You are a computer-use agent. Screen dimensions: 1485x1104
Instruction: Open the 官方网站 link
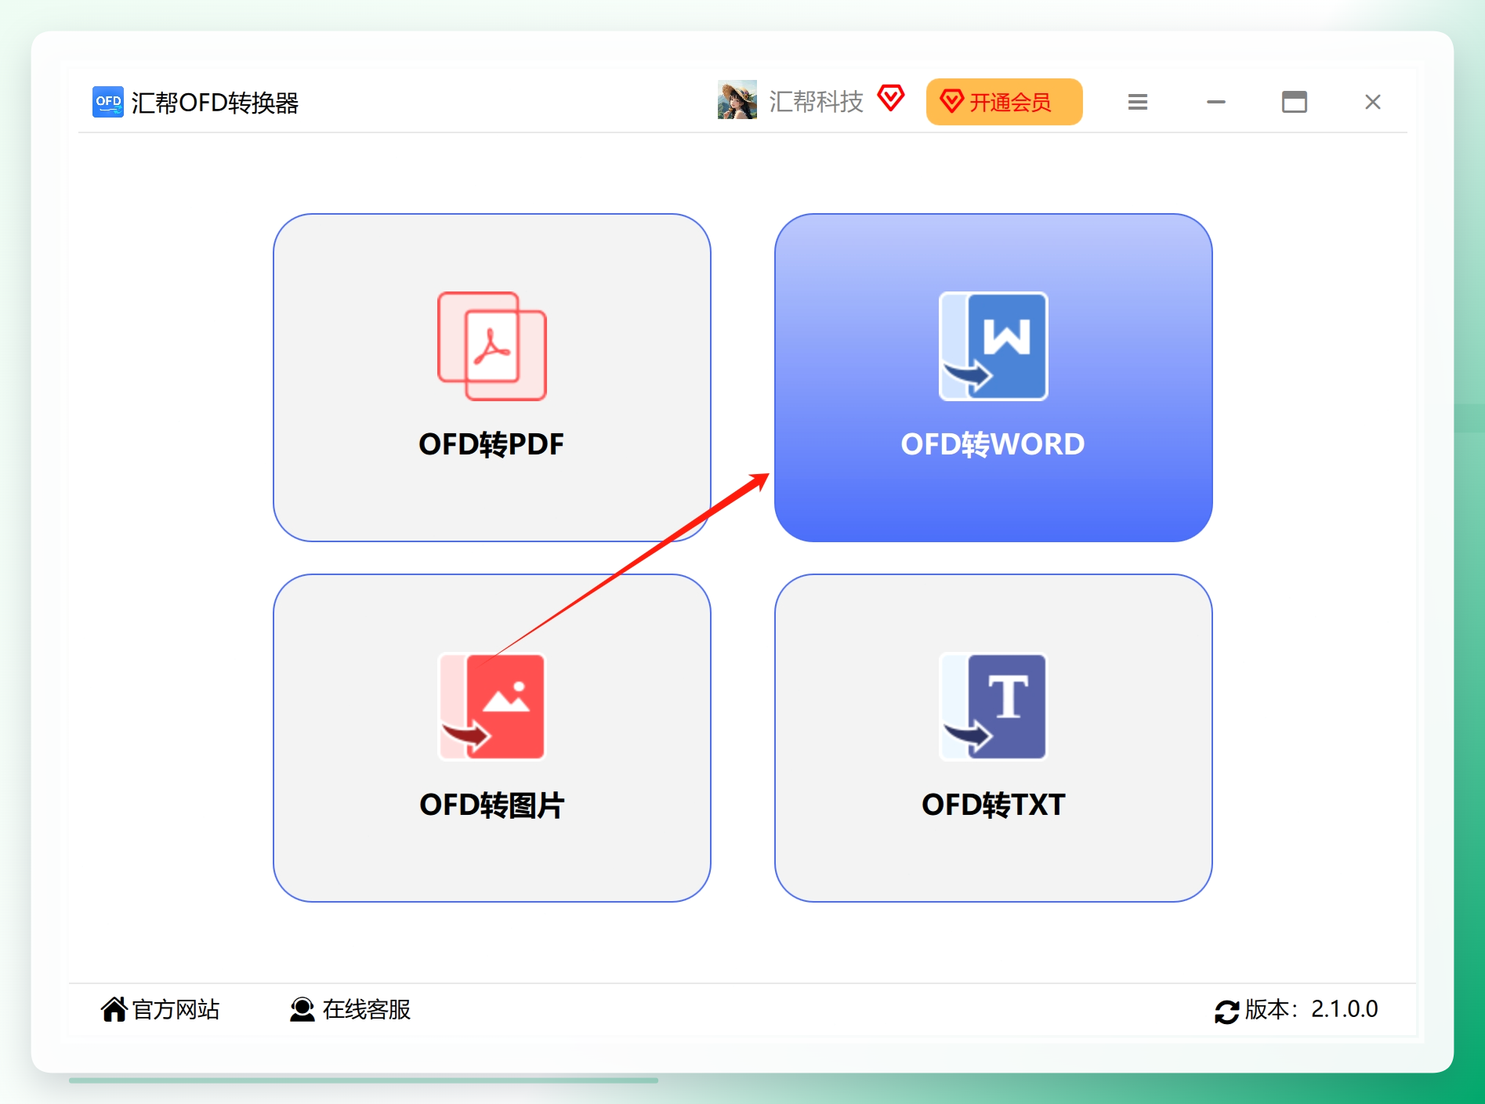tap(176, 1009)
